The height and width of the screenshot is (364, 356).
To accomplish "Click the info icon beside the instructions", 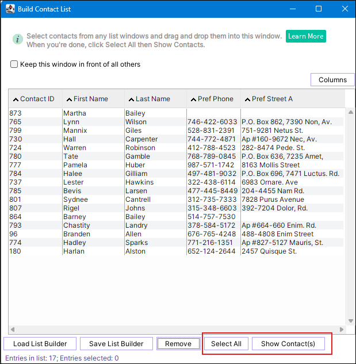I will tap(18, 39).
